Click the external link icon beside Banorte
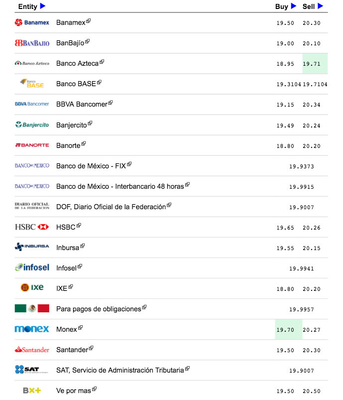The image size is (343, 400). (x=84, y=143)
